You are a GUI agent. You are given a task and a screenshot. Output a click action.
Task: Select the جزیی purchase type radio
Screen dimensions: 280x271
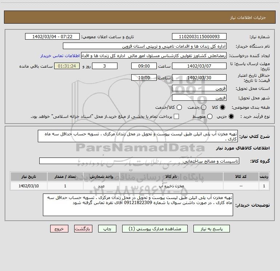point(231,116)
